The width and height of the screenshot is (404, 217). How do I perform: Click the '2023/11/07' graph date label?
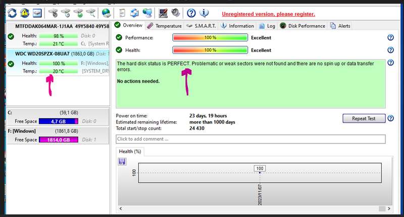click(x=260, y=195)
